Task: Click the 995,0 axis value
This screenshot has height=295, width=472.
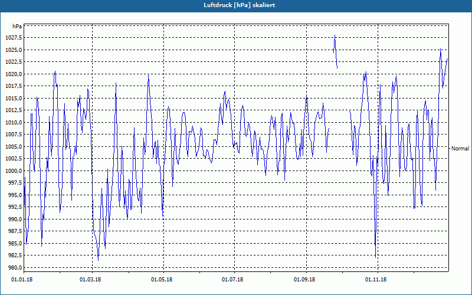Action: click(x=14, y=195)
